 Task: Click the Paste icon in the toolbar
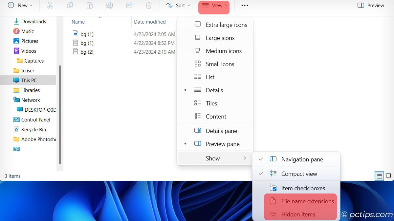point(89,5)
